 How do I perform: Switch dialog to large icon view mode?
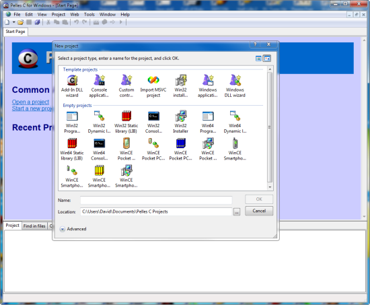[x=267, y=59]
